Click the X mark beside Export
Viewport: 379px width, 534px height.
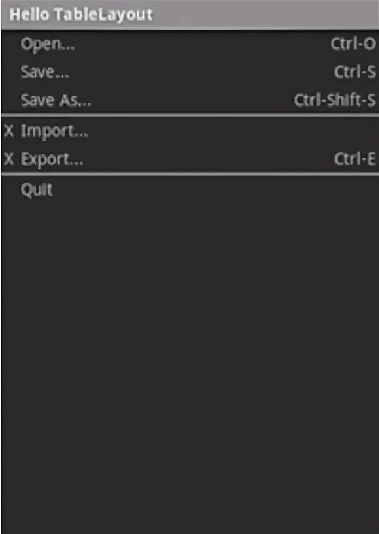point(9,159)
